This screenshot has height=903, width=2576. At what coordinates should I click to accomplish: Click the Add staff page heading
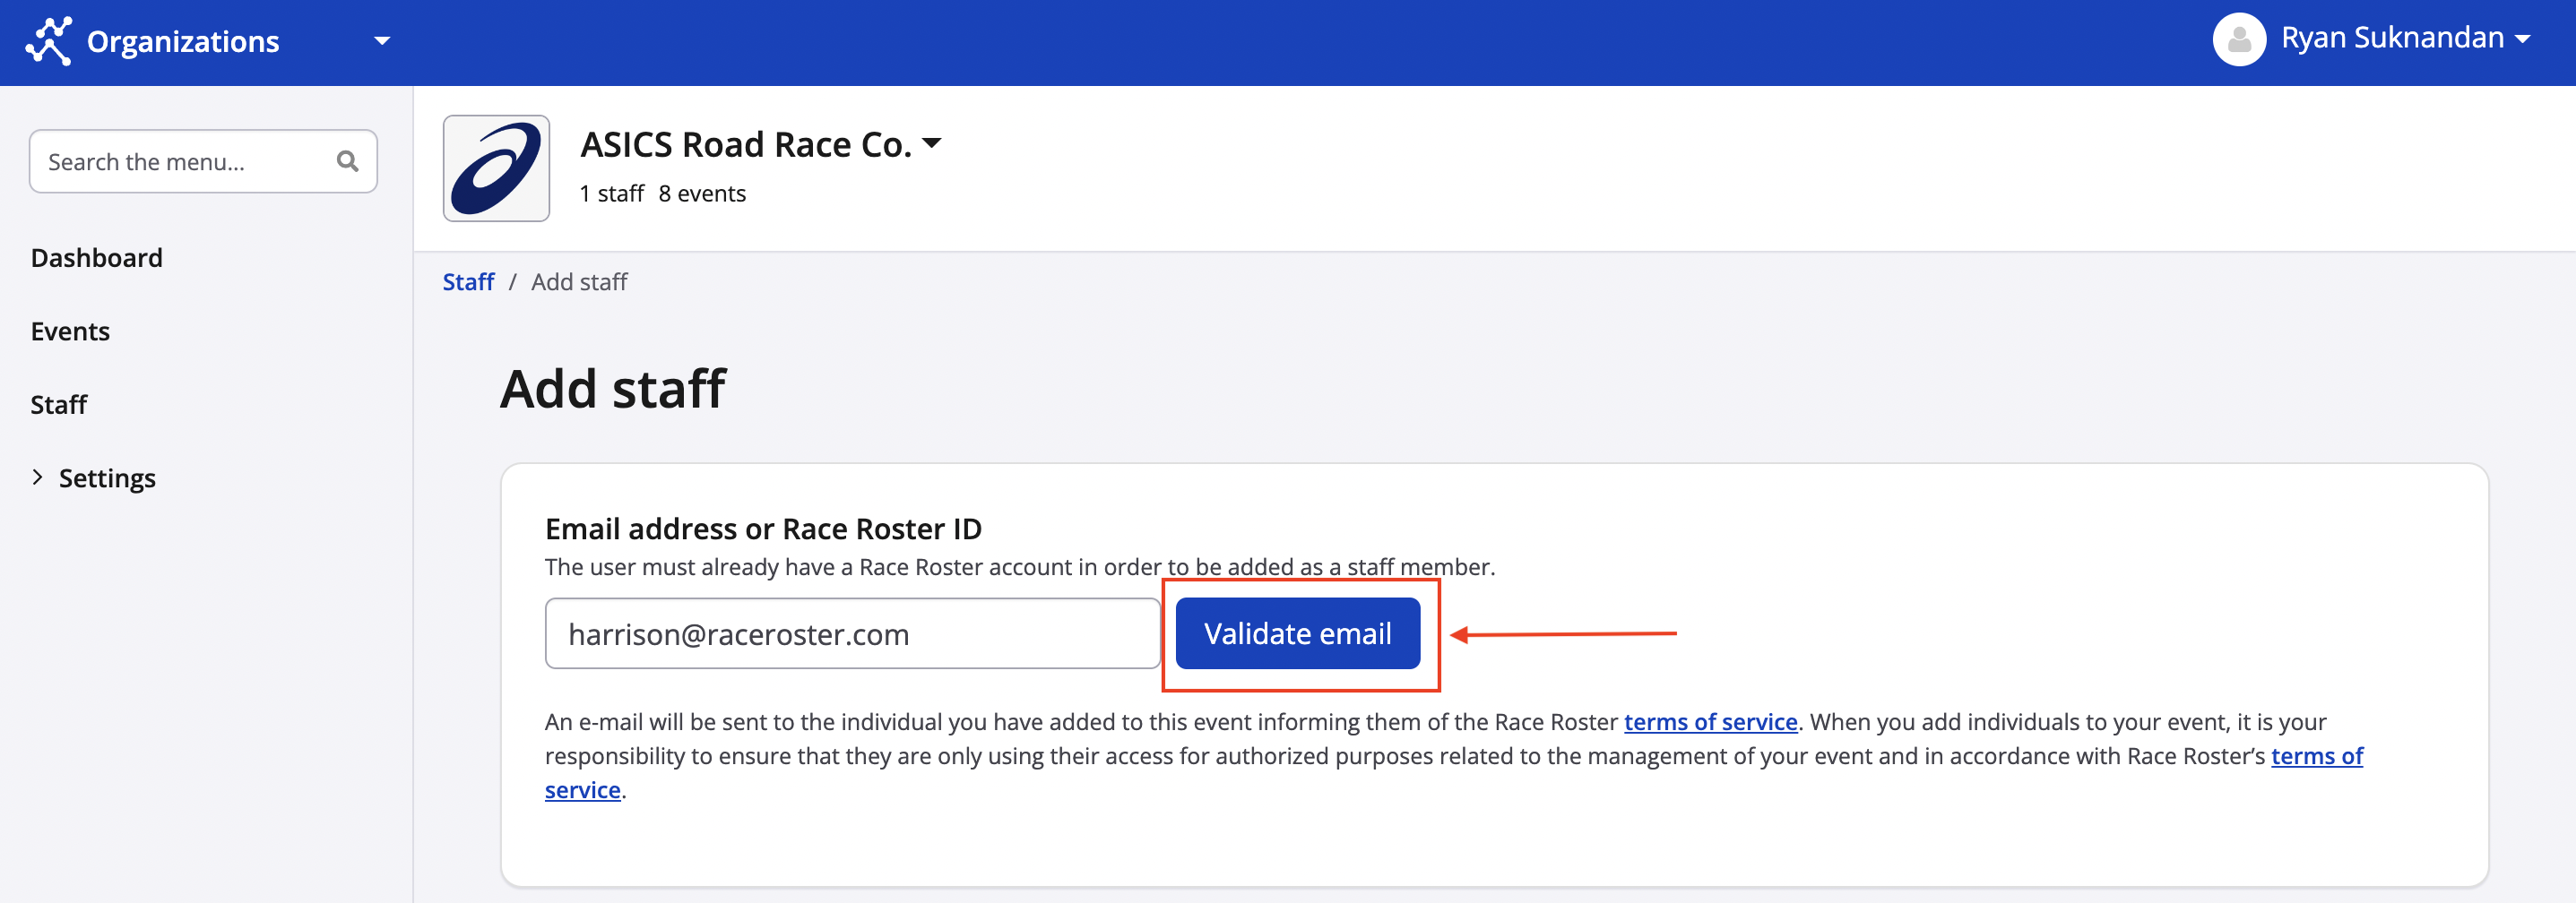(x=613, y=388)
